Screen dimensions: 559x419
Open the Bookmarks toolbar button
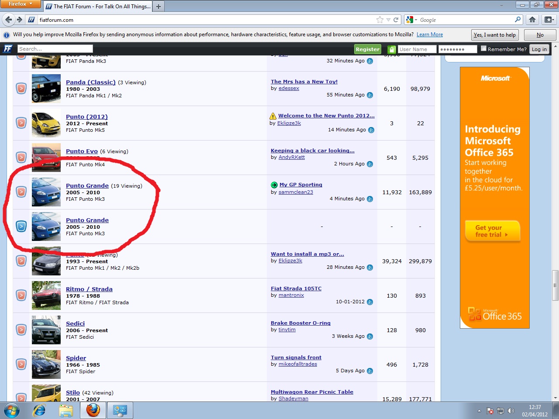pyautogui.click(x=549, y=20)
